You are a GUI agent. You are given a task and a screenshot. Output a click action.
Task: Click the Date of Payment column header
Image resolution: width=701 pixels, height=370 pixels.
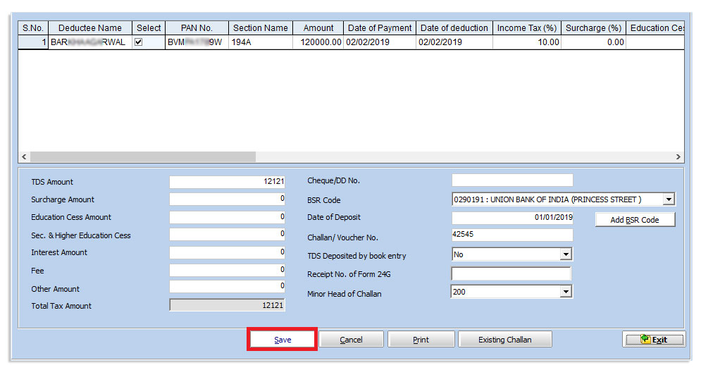pyautogui.click(x=380, y=27)
